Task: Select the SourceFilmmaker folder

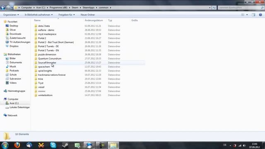Action: (47, 62)
